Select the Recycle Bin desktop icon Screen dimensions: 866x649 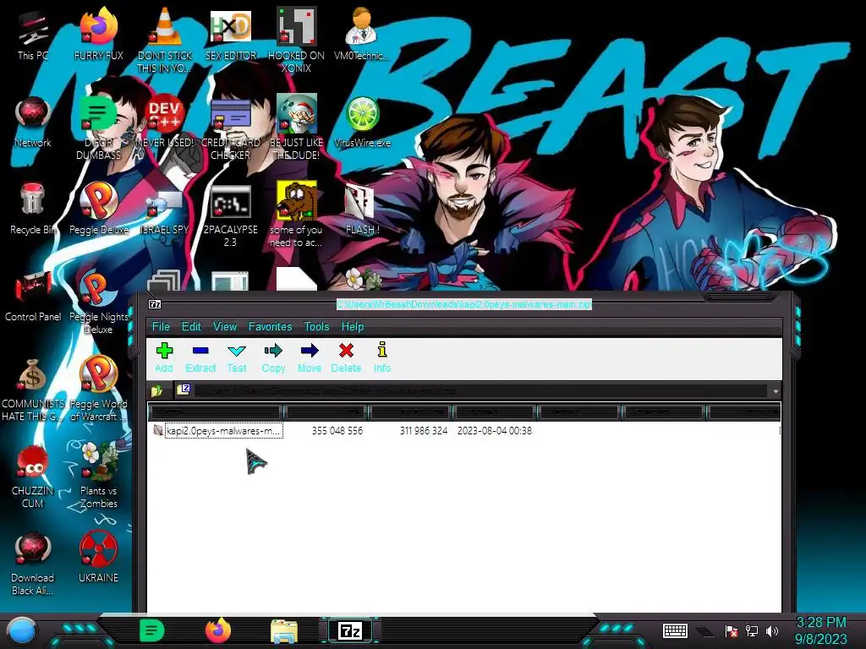(33, 210)
